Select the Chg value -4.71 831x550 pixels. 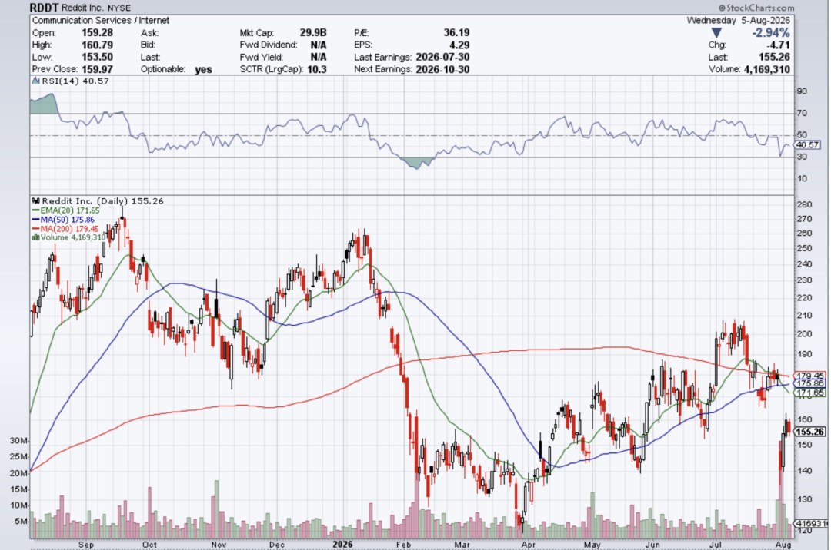click(x=779, y=45)
